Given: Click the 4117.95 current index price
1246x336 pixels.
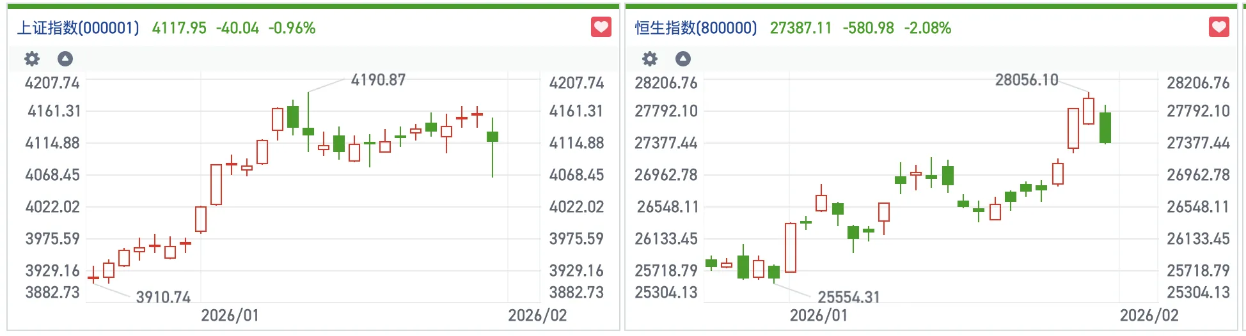Looking at the screenshot, I should coord(179,28).
